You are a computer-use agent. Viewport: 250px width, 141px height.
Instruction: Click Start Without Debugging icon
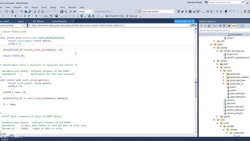click(75, 11)
